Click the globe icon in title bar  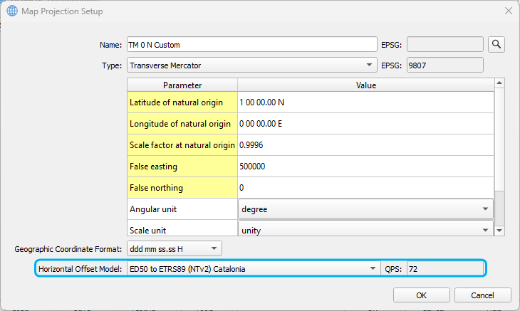pos(12,11)
